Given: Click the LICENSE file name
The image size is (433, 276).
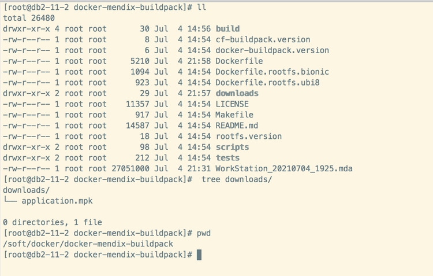Looking at the screenshot, I should click(x=232, y=104).
